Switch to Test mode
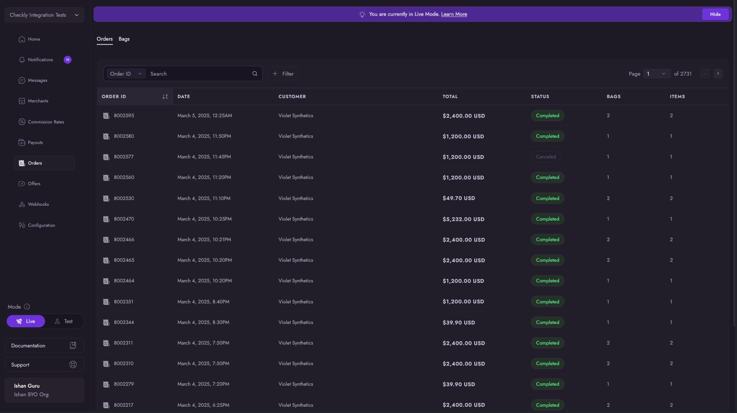Viewport: 737px width, 413px height. click(64, 321)
